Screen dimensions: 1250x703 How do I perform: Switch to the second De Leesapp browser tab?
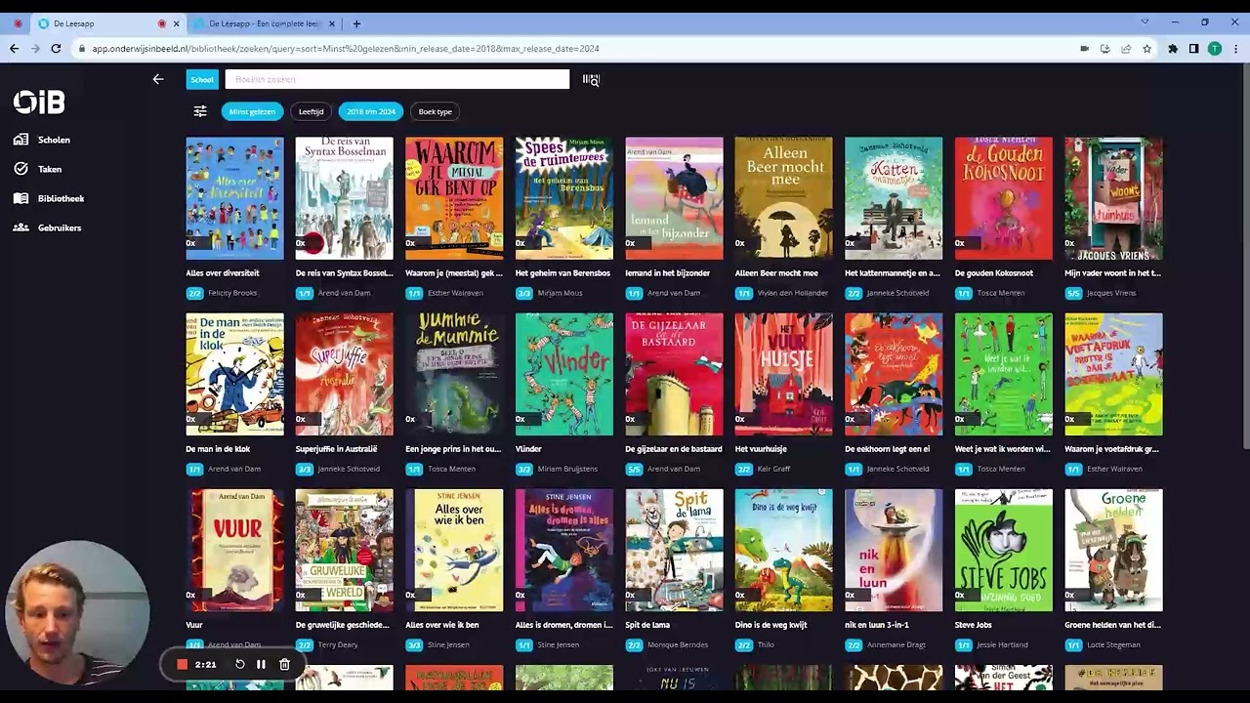click(x=264, y=23)
